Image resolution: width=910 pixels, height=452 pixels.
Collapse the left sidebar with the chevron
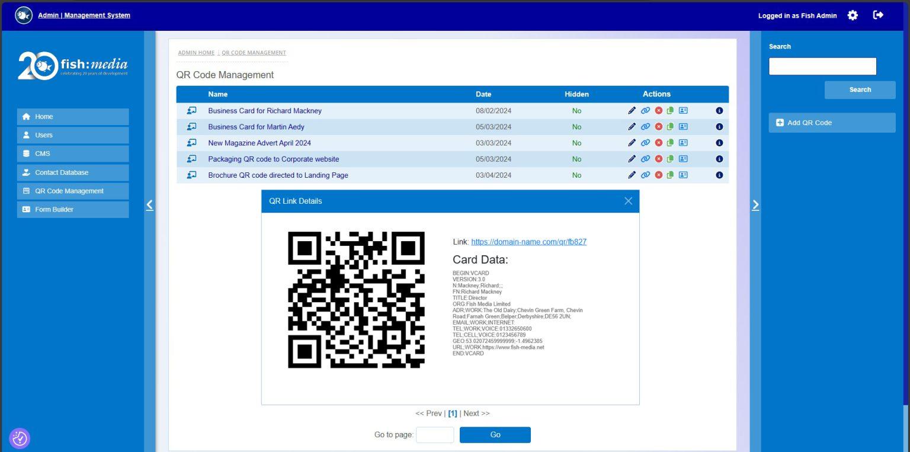pyautogui.click(x=149, y=205)
